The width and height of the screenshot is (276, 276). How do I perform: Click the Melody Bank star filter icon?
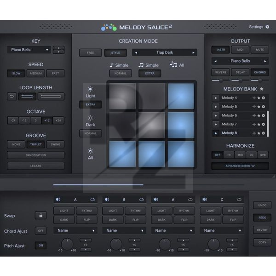click(x=262, y=89)
